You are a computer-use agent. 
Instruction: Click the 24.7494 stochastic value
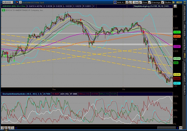point(47,94)
